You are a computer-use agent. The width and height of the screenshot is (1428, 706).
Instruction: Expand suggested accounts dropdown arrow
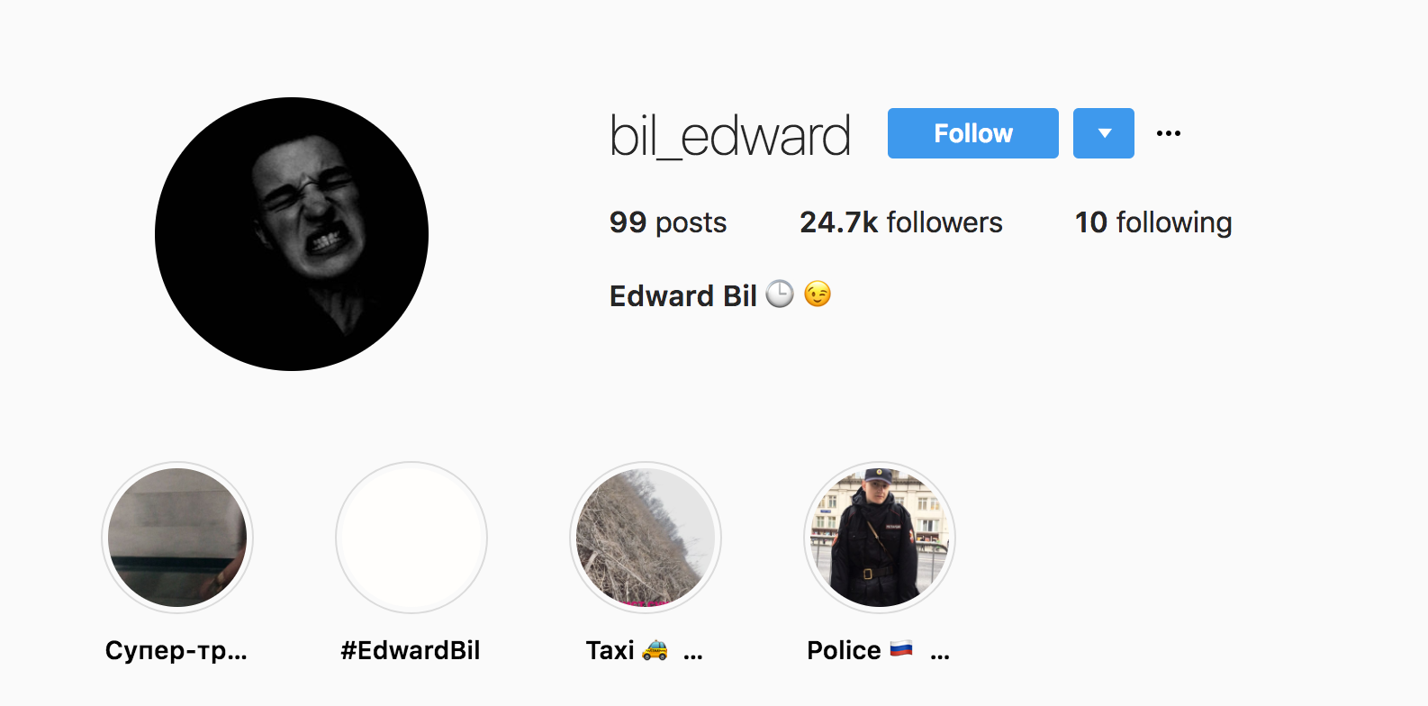(1104, 133)
